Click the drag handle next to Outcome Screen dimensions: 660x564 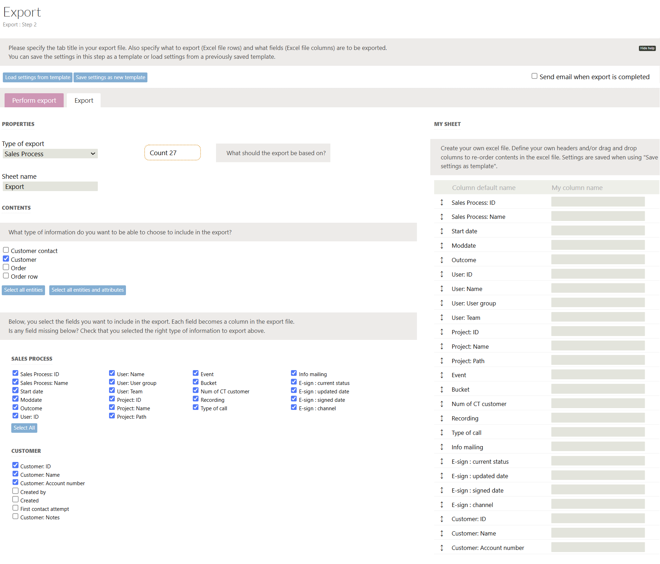442,260
